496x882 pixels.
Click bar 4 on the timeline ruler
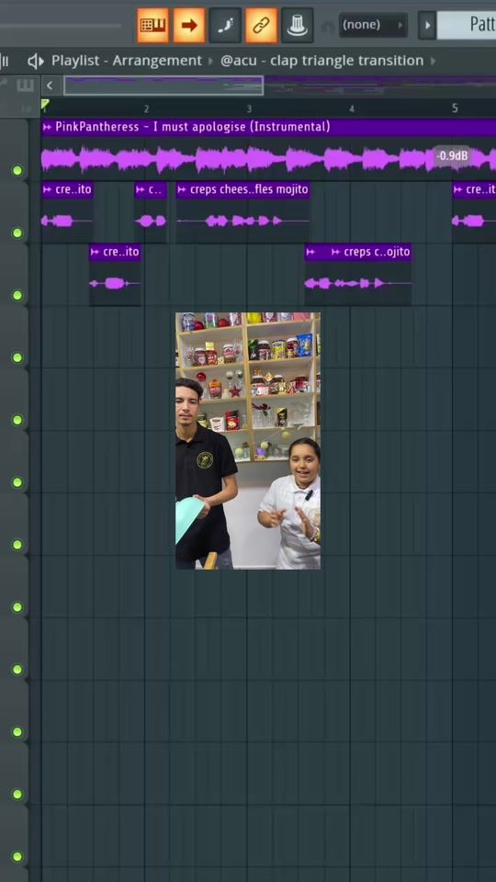(352, 109)
